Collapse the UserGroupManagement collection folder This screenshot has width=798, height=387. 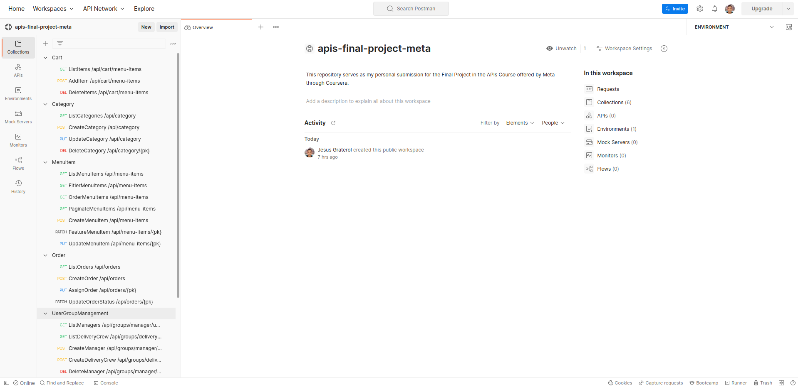click(45, 314)
